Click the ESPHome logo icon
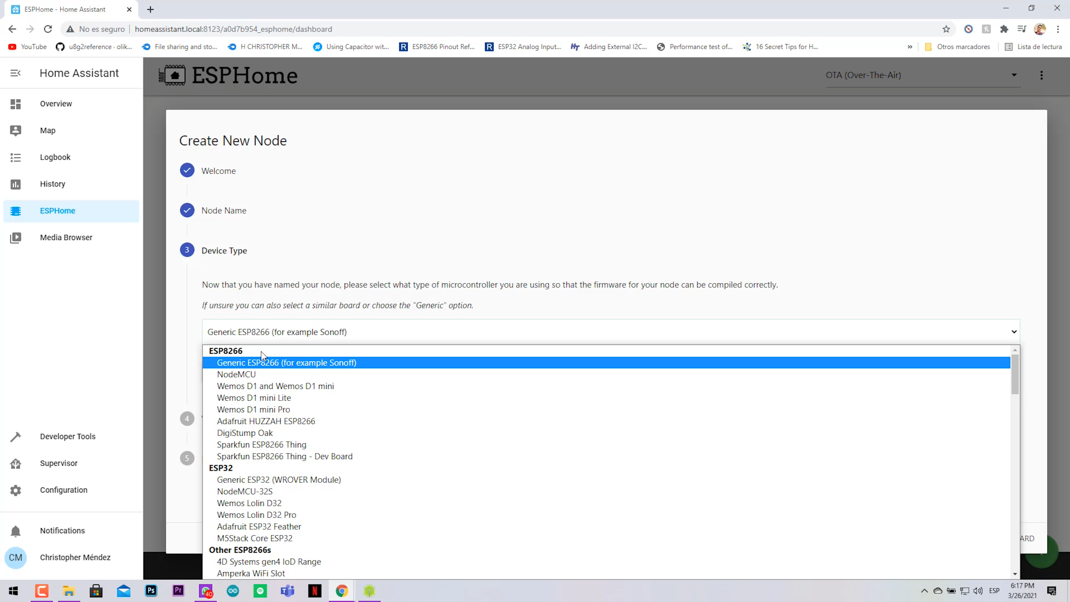The height and width of the screenshot is (602, 1070). [x=172, y=75]
